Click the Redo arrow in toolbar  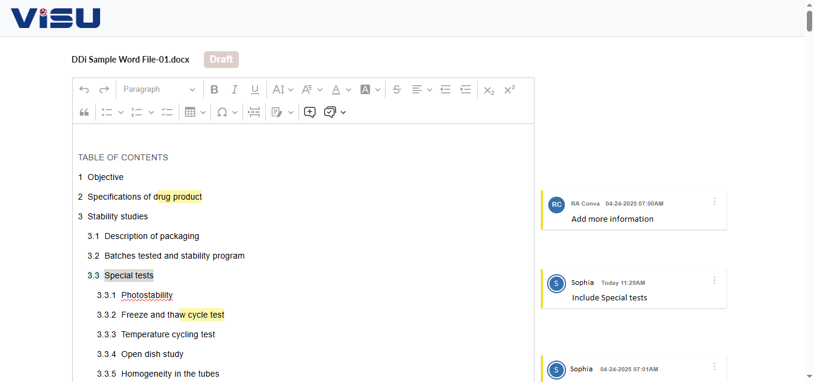[104, 89]
